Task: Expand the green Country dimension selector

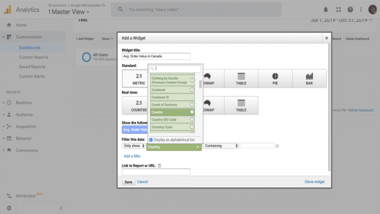Action: (x=174, y=147)
